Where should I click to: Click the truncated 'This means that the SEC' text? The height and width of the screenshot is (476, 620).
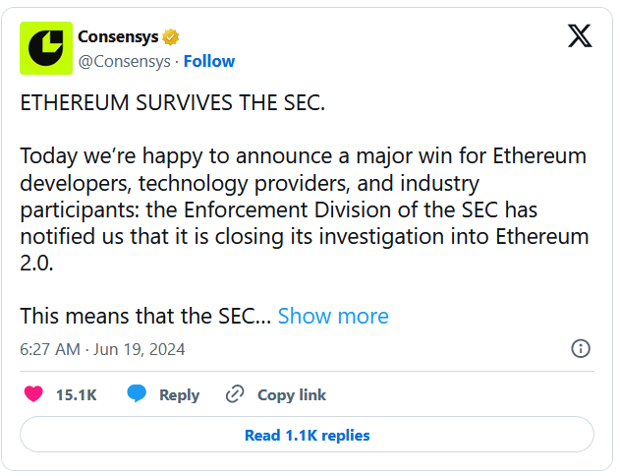[x=145, y=316]
